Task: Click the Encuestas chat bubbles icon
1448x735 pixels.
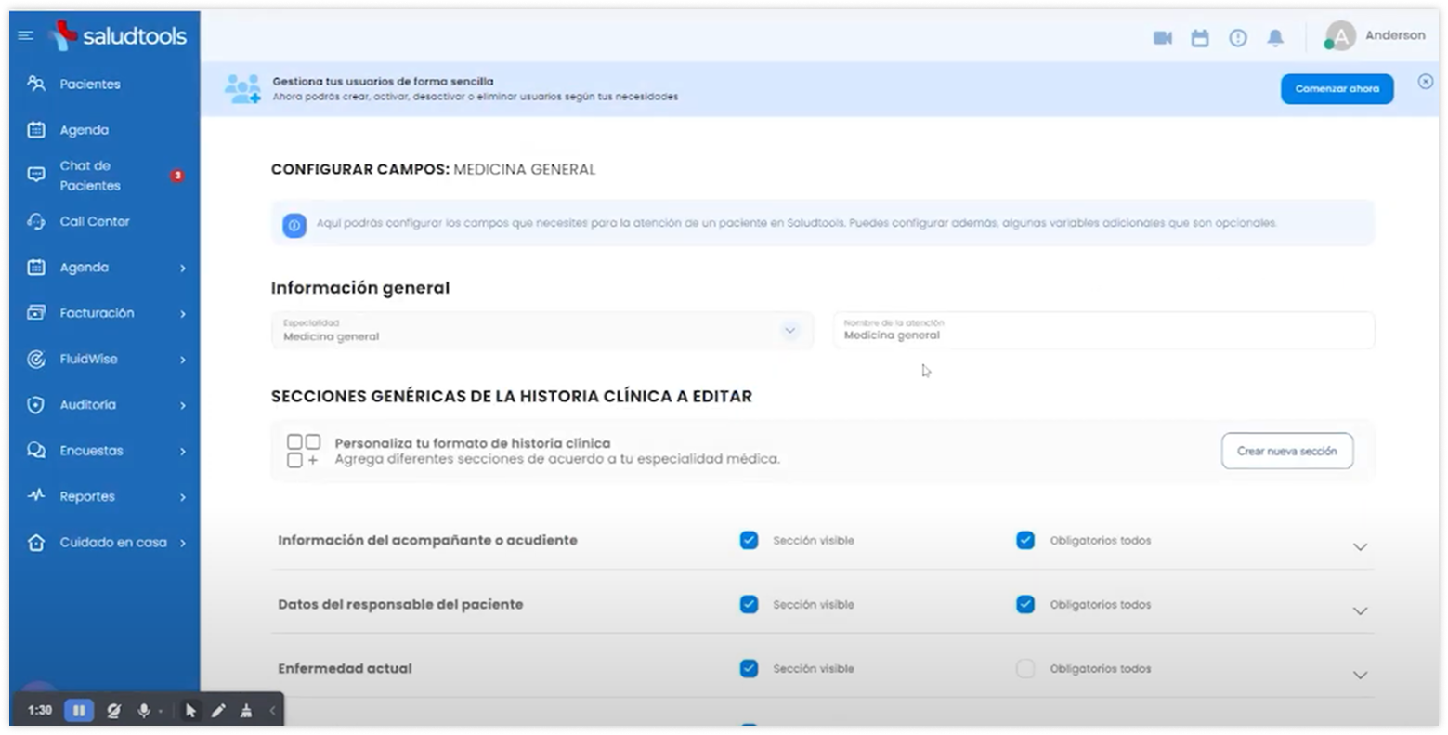Action: 36,451
